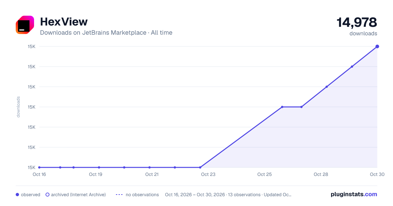The image size is (393, 206).
Task: Click the data point above the Oct 28 label
Action: click(327, 87)
